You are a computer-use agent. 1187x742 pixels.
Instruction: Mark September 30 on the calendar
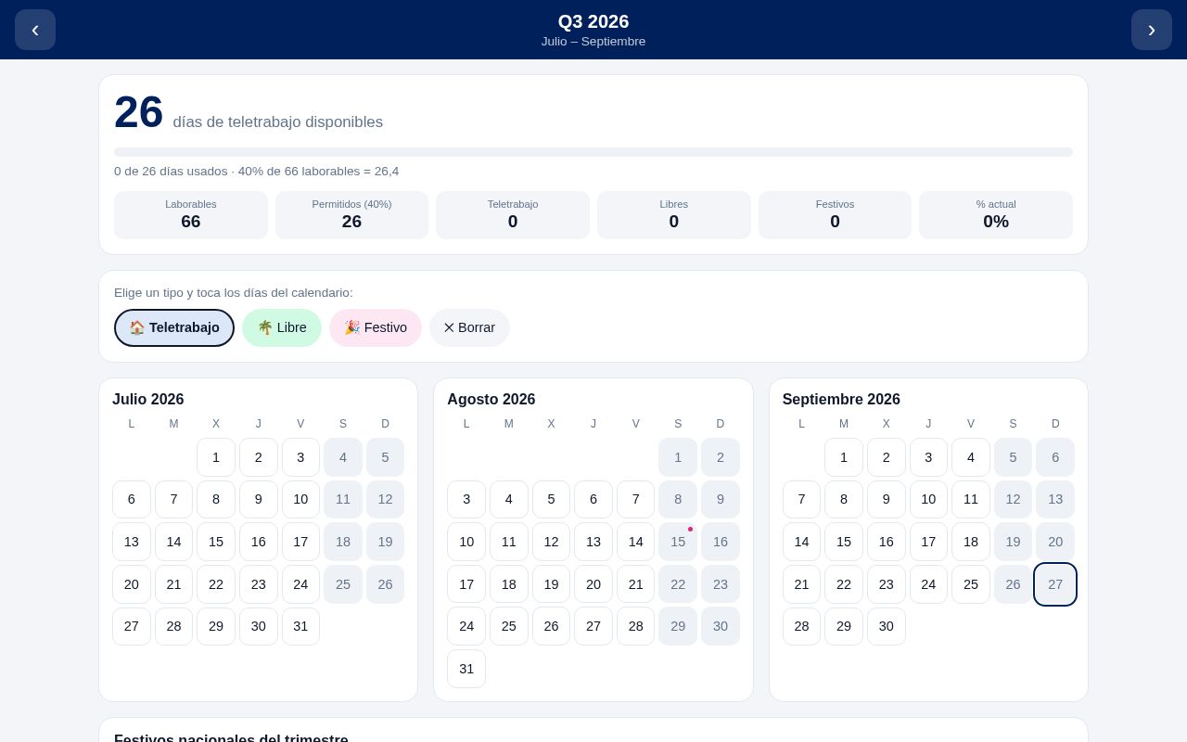pyautogui.click(x=887, y=626)
